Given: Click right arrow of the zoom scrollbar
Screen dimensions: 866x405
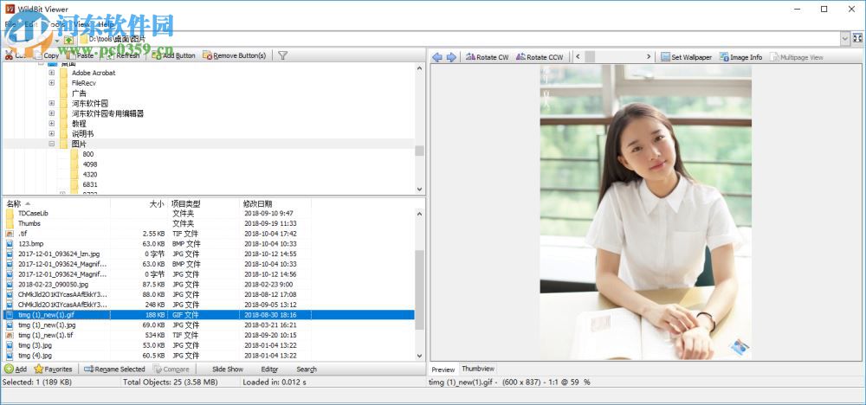Looking at the screenshot, I should [x=649, y=57].
